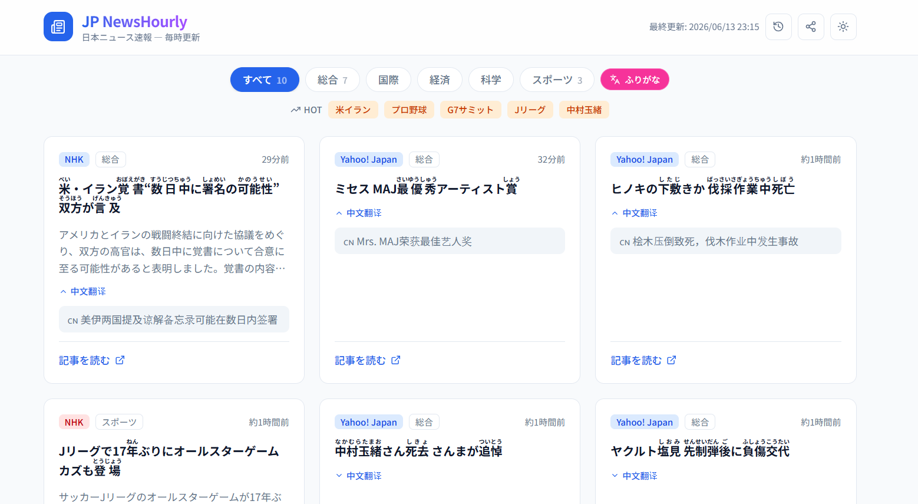Click the 最終更新 2026/06/13 23:15 timestamp
918x504 pixels.
click(704, 27)
